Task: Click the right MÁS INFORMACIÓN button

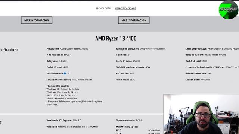Action: pos(134,20)
